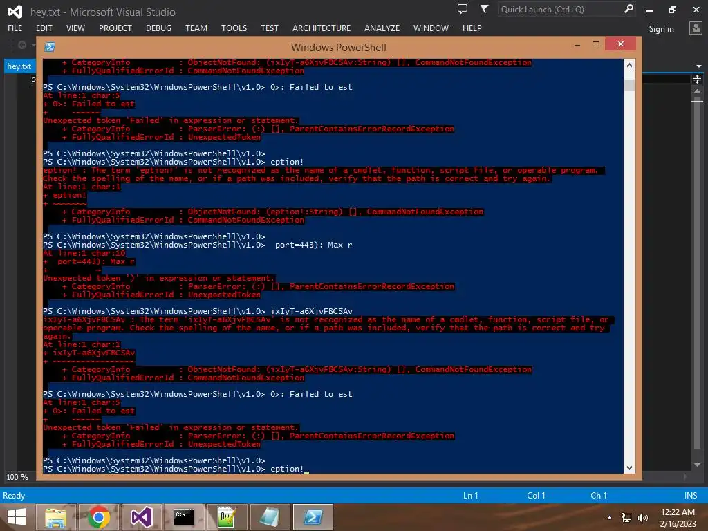Screen dimensions: 708x531
Task: Click the Ln 1 status indicator
Action: tap(470, 496)
